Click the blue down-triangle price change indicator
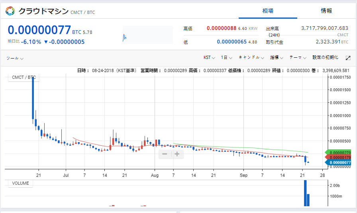357x213 pixels. [x=46, y=42]
